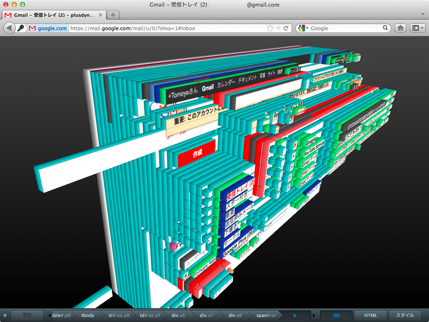Reload the page using the refresh icon
429x322 pixels.
286,28
